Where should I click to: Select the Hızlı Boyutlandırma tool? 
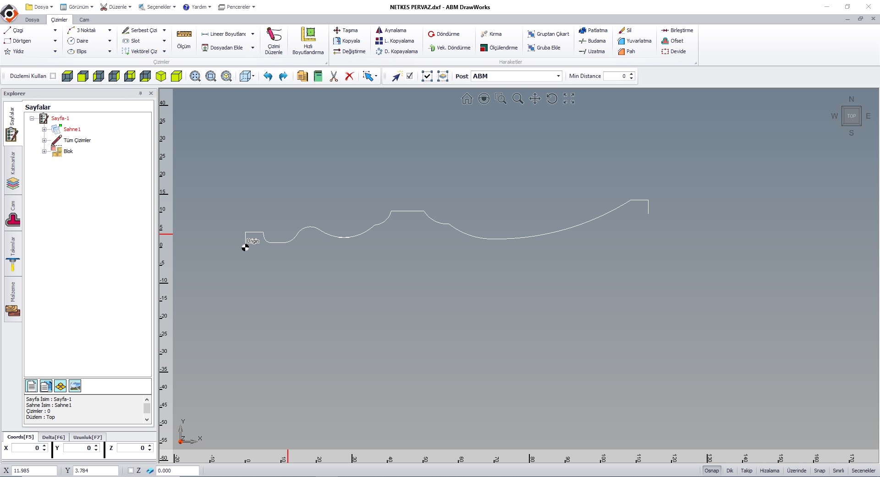tap(308, 40)
